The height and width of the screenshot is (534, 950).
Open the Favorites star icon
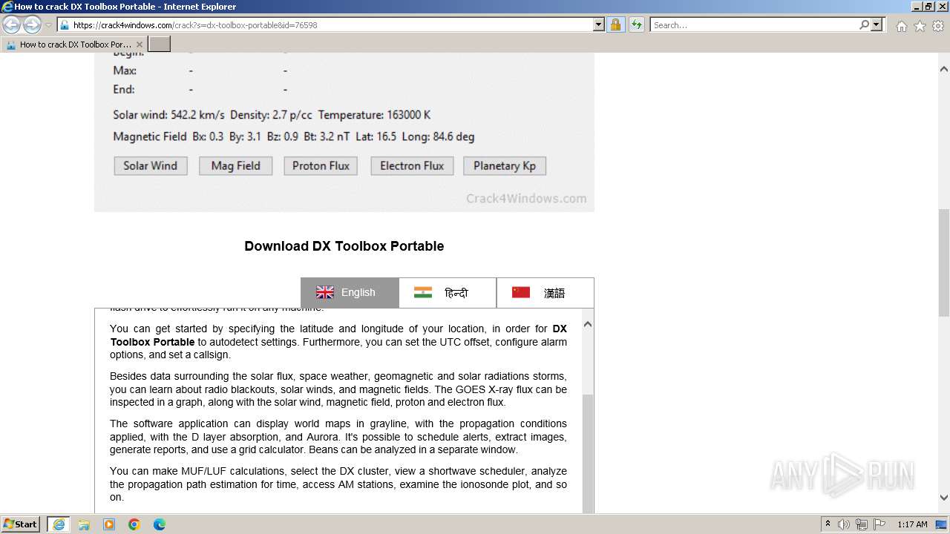pos(920,26)
